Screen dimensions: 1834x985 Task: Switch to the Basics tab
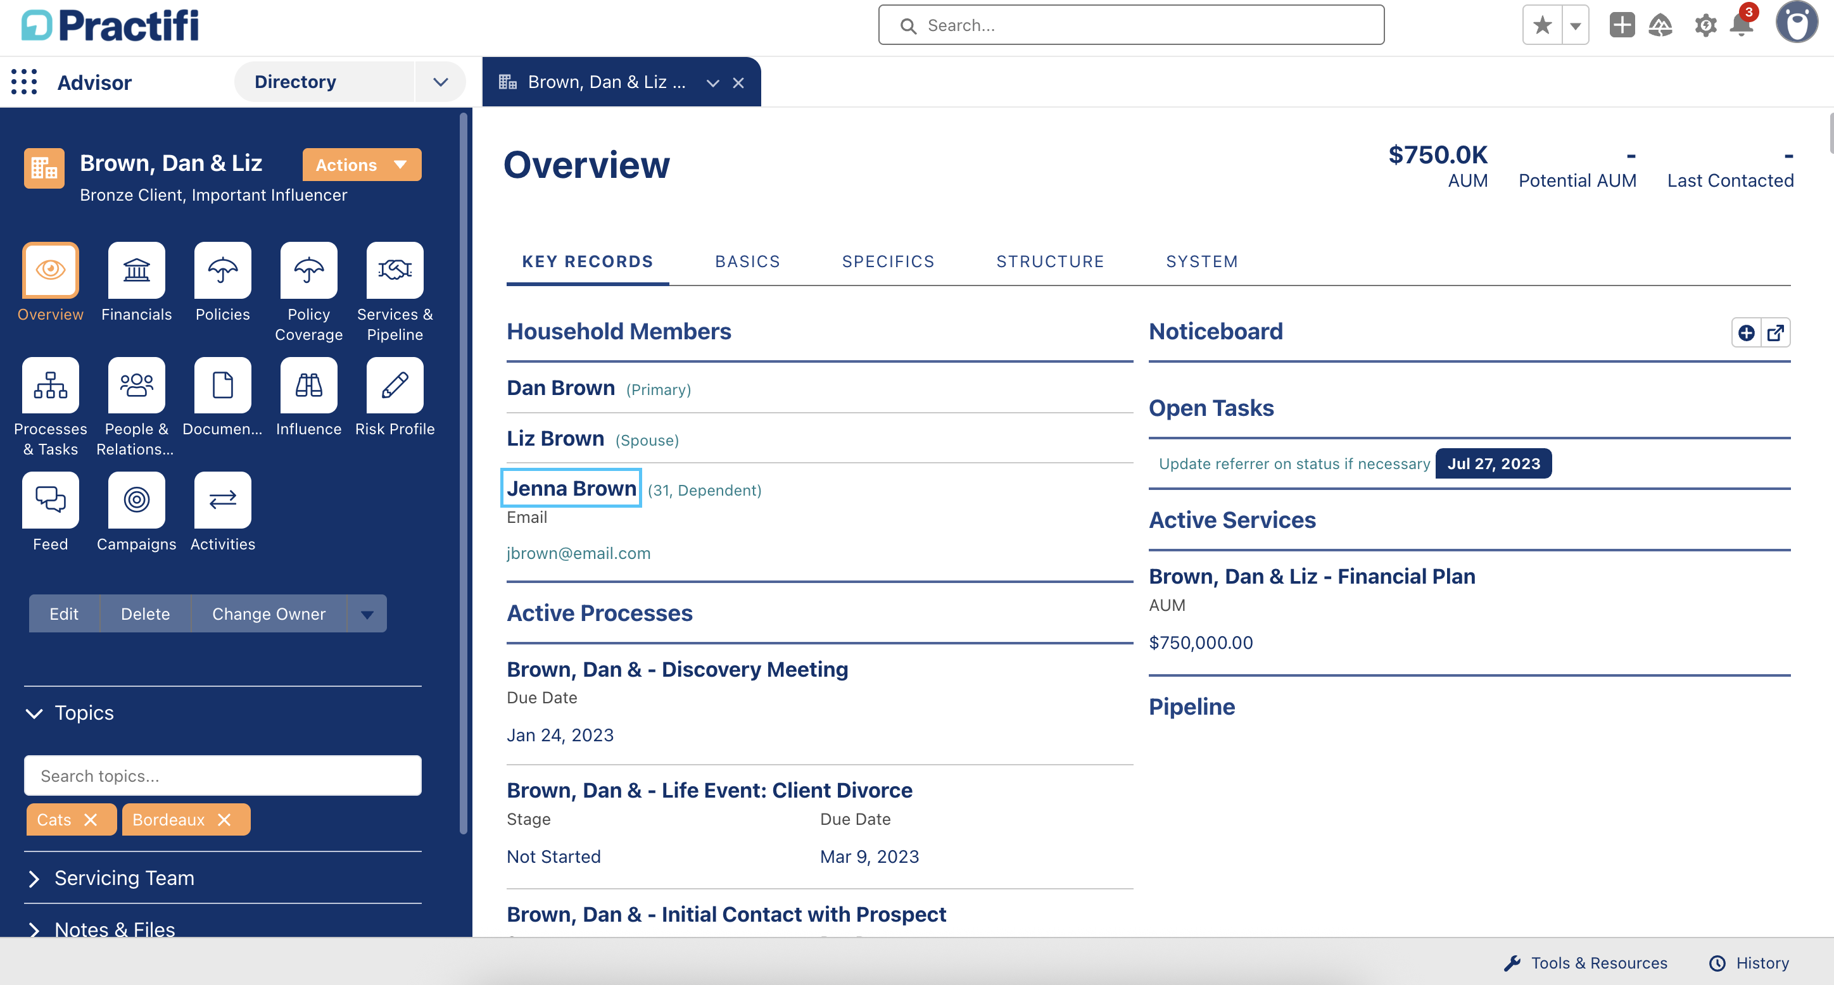[x=747, y=261]
